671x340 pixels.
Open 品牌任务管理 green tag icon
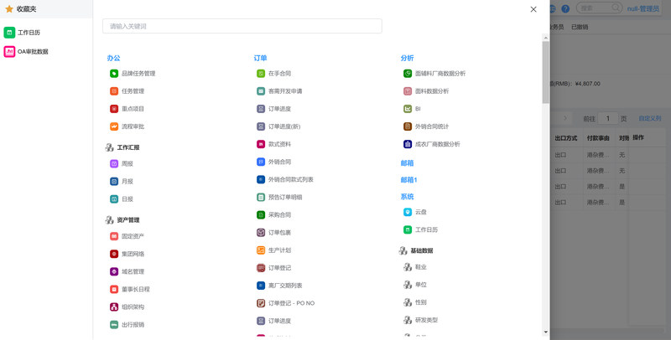click(114, 74)
